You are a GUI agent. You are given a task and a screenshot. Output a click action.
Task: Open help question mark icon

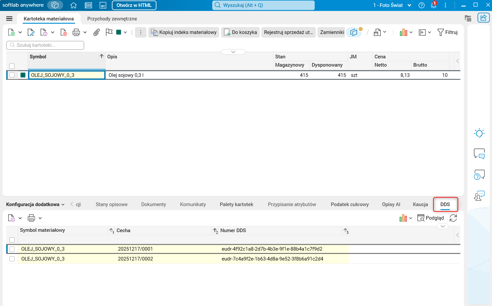pyautogui.click(x=421, y=5)
